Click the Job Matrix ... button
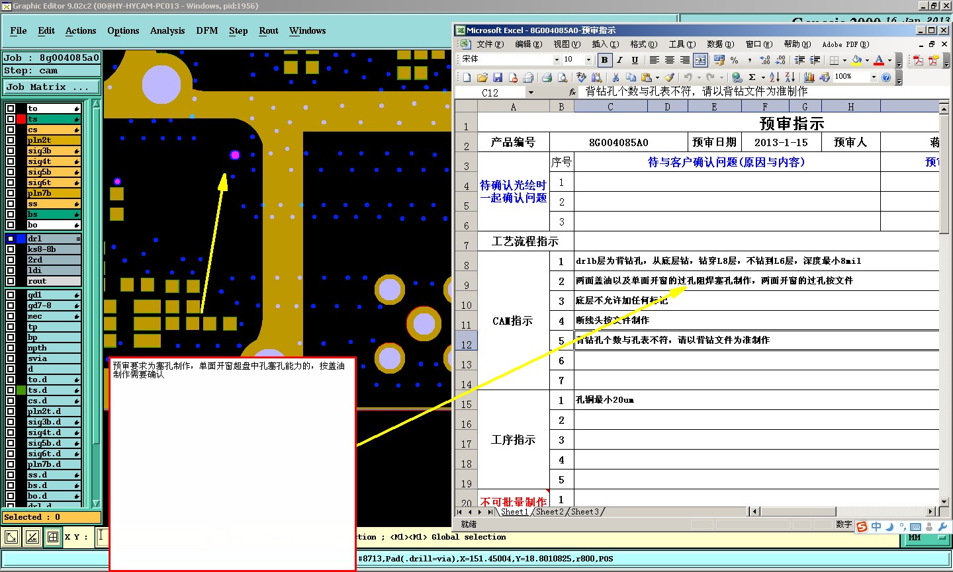The height and width of the screenshot is (572, 953). point(51,87)
